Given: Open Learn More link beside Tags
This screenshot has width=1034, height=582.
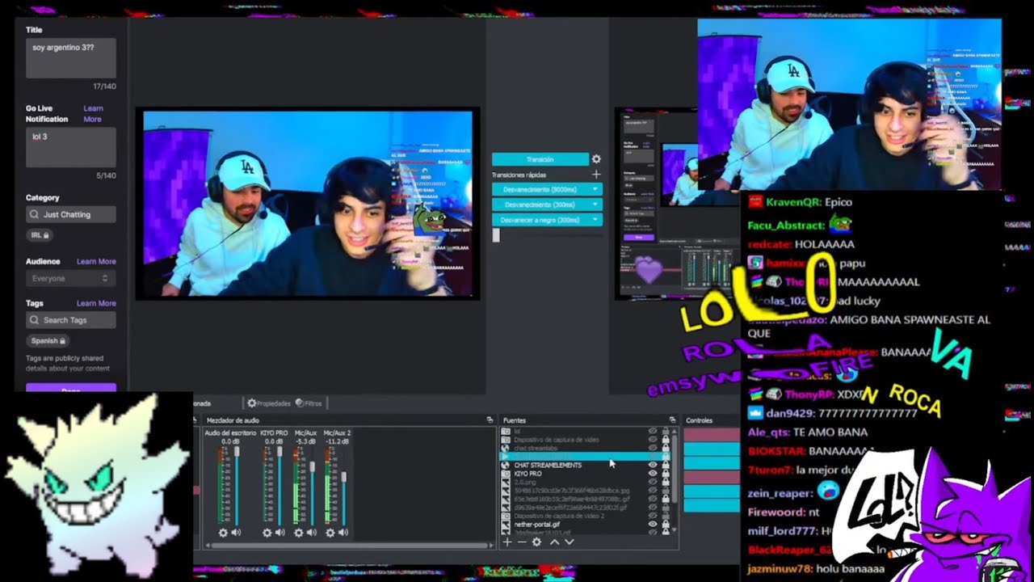Looking at the screenshot, I should coord(96,303).
